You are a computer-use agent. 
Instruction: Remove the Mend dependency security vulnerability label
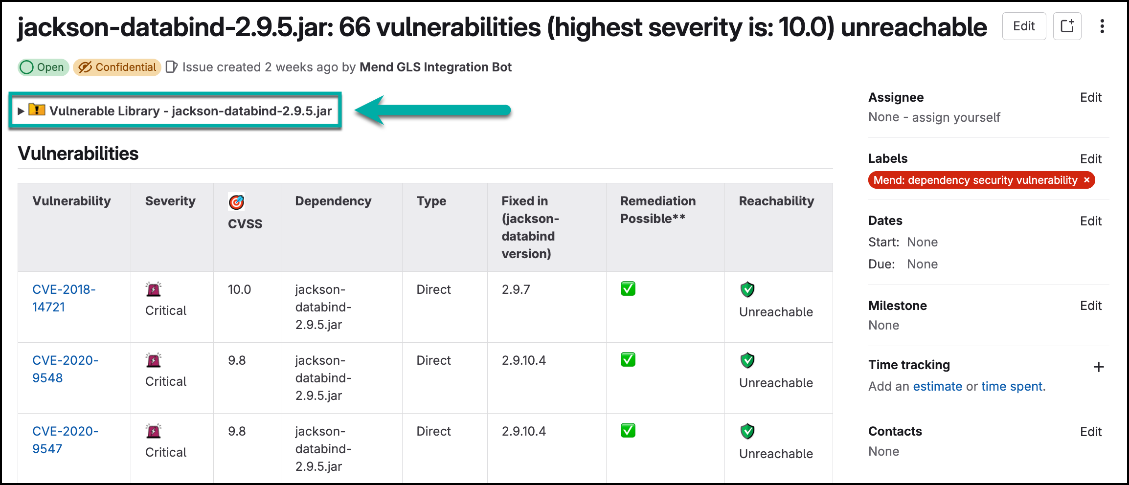pyautogui.click(x=1086, y=180)
